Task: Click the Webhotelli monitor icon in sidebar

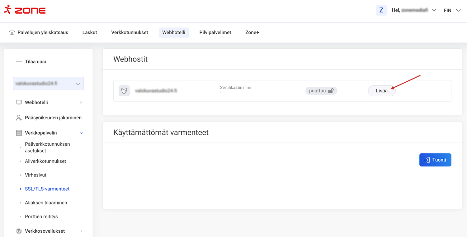Action: click(19, 103)
